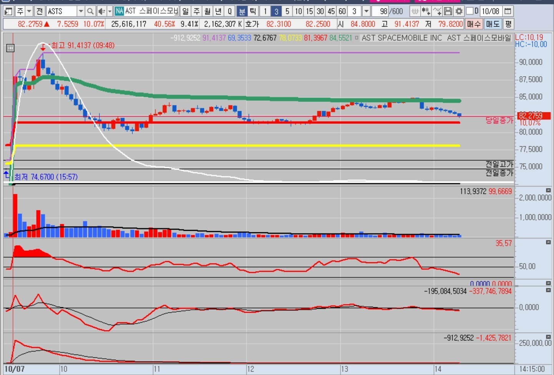Open the market type 주 dropdown arrow
Image resolution: width=554 pixels, height=375 pixels.
[x=29, y=11]
